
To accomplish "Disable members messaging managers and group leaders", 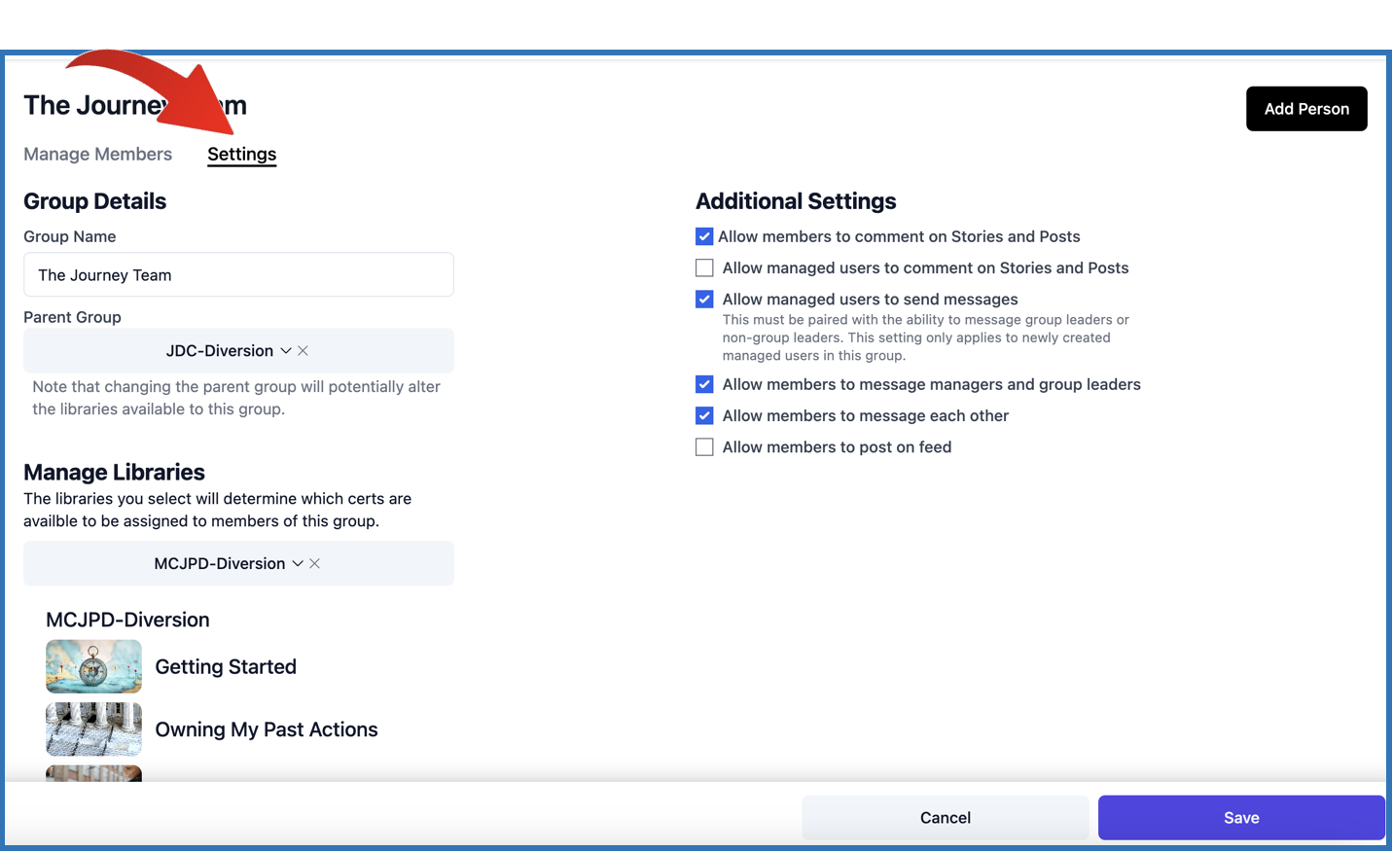I will 704,384.
